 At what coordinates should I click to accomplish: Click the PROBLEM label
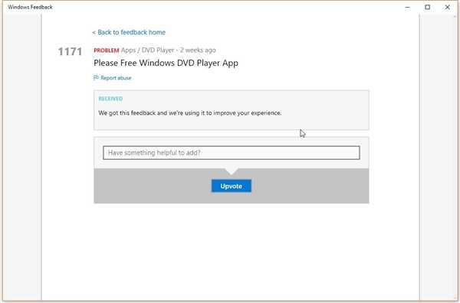click(x=107, y=50)
